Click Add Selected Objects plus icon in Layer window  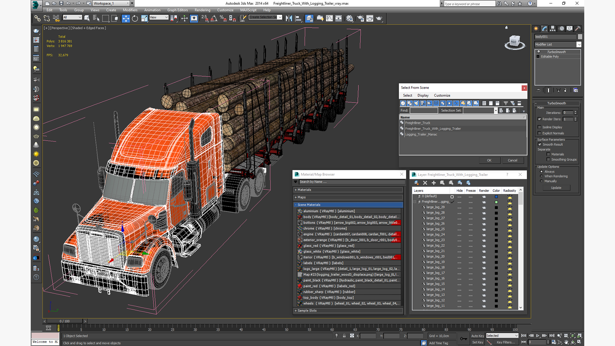point(434,183)
